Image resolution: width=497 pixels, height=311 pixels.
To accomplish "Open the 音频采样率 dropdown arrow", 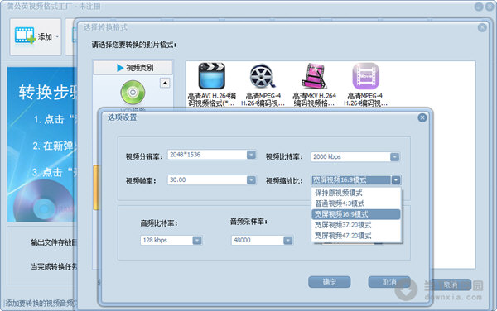I will coord(287,241).
